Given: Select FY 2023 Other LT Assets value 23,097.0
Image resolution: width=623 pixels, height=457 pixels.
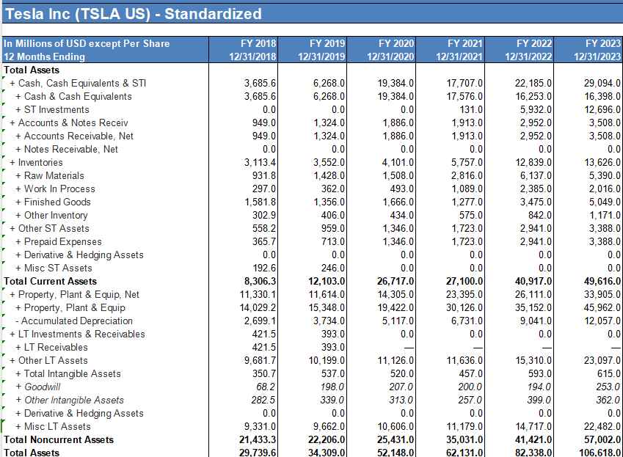Looking at the screenshot, I should pyautogui.click(x=602, y=360).
